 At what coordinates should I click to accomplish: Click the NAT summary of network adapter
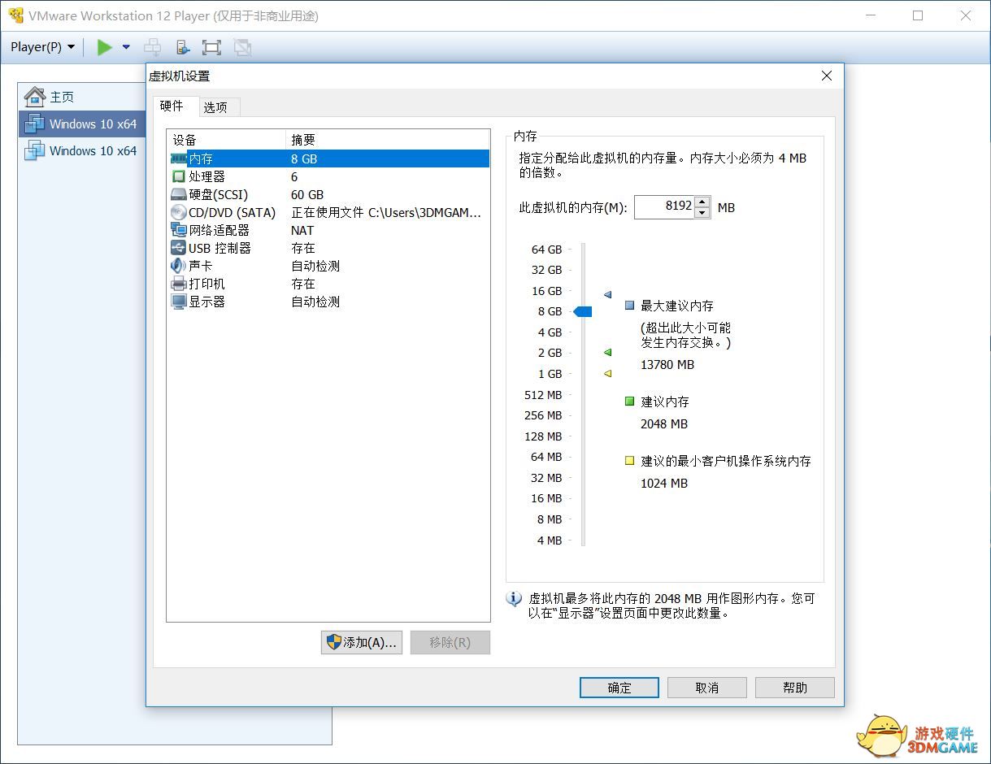coord(302,231)
